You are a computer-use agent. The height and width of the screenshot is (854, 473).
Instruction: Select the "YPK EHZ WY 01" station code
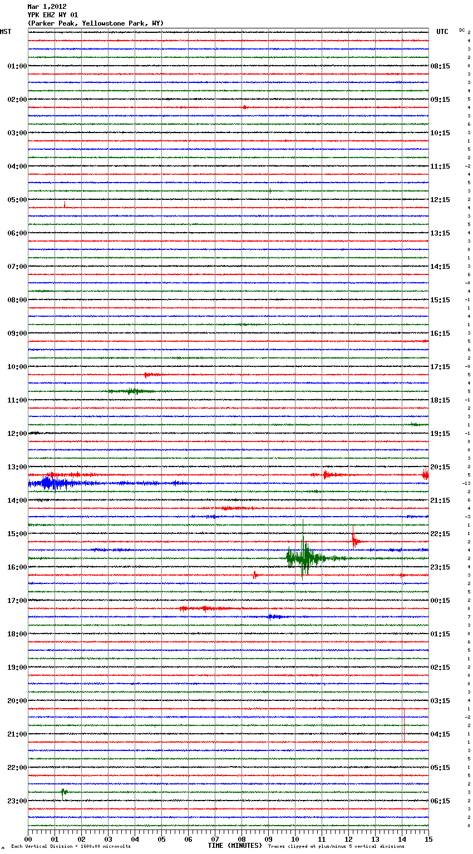pyautogui.click(x=53, y=15)
